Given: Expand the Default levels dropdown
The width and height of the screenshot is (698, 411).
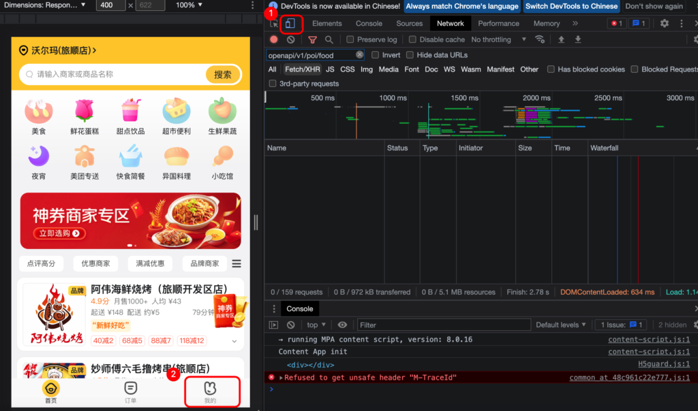Looking at the screenshot, I should pos(561,325).
